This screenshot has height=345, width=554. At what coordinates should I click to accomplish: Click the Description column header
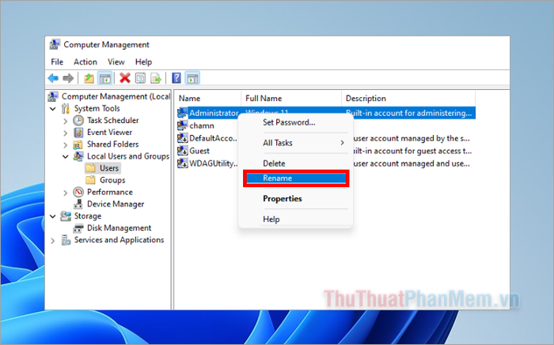tap(365, 99)
